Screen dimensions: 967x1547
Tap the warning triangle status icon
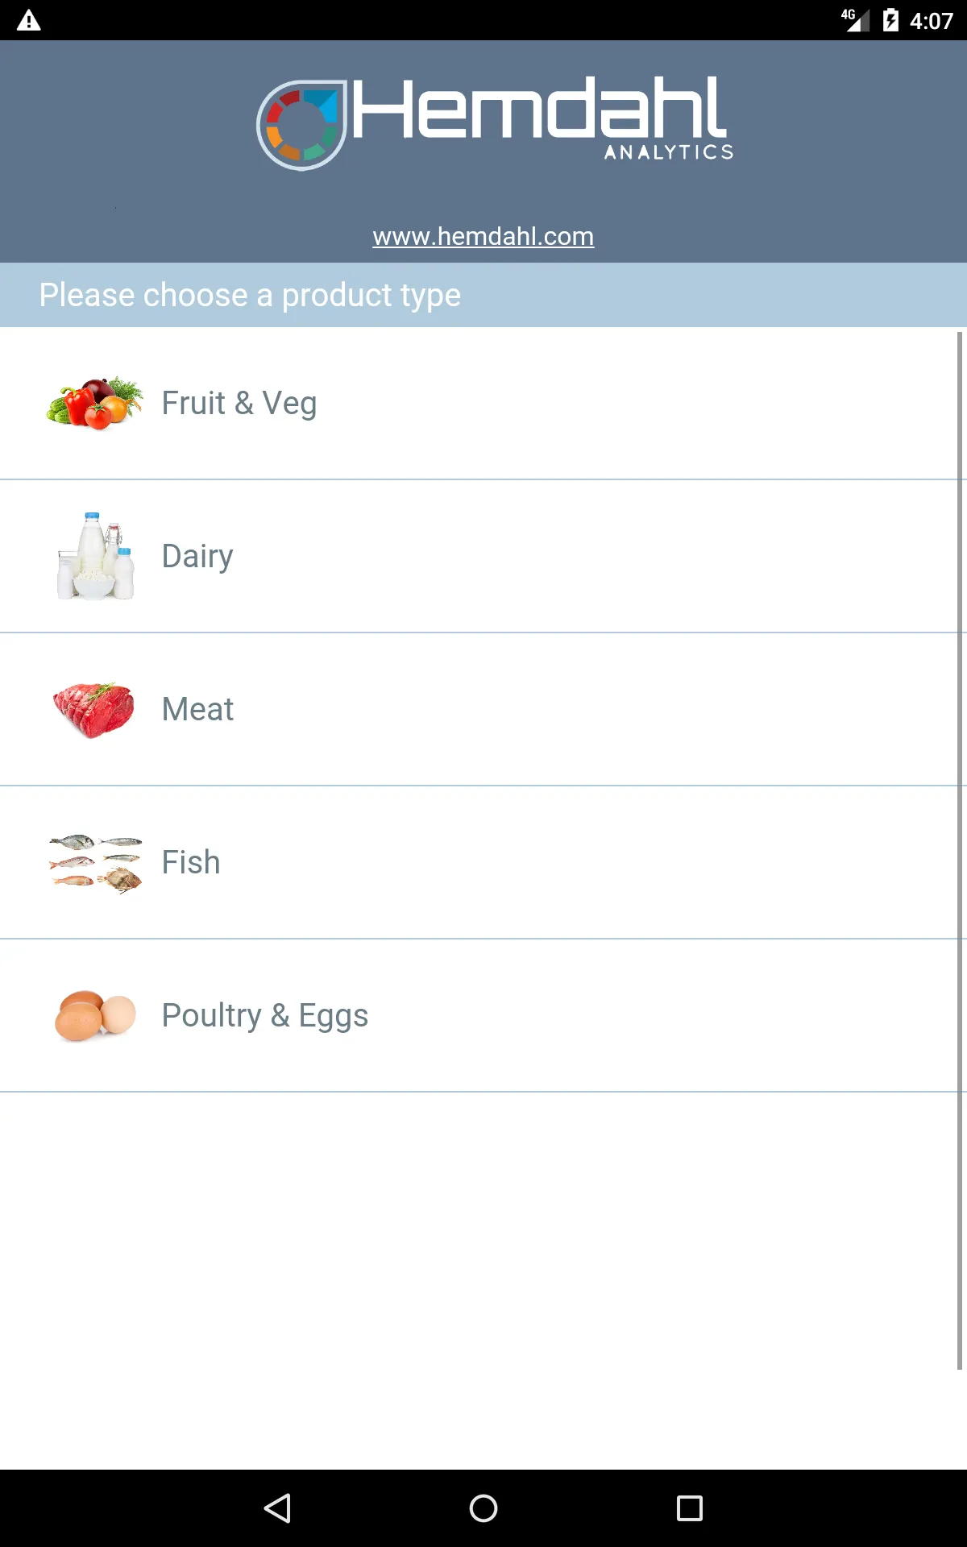coord(29,20)
